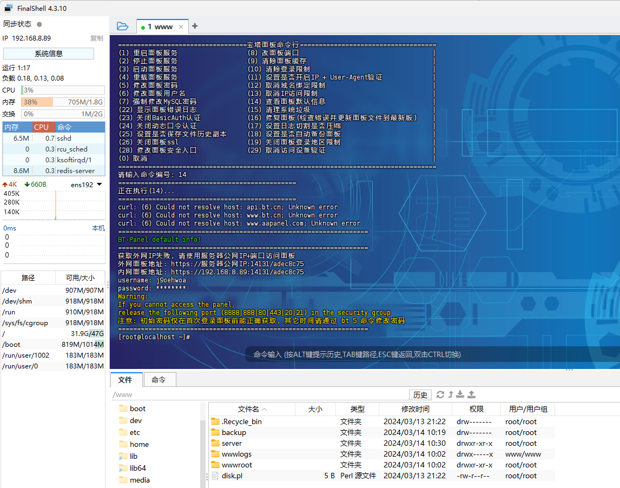Viewport: 620px width, 488px height.
Task: Select the redis-server process row
Action: 54,171
